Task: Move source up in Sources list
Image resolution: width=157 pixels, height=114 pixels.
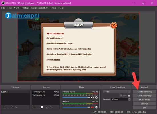Action: (x=47, y=107)
